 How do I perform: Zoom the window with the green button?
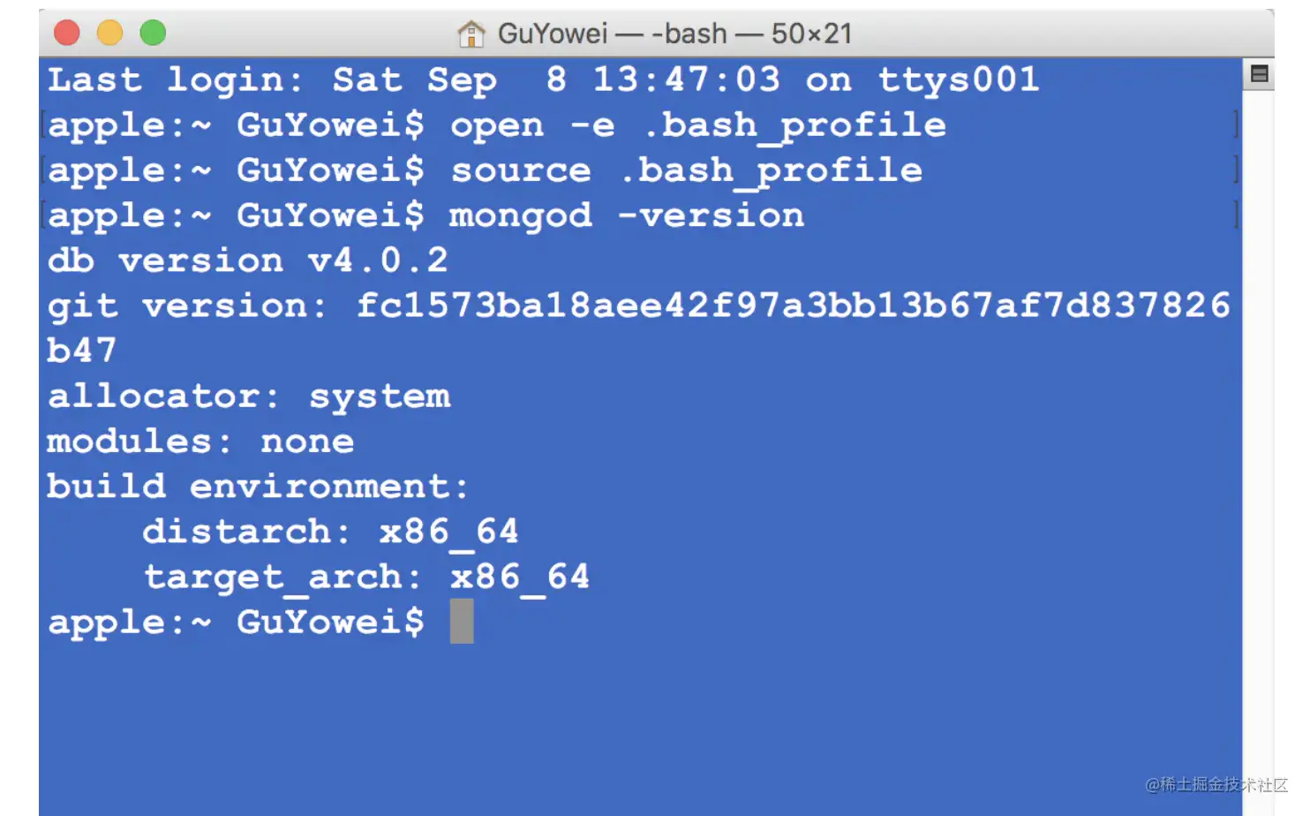[x=153, y=34]
